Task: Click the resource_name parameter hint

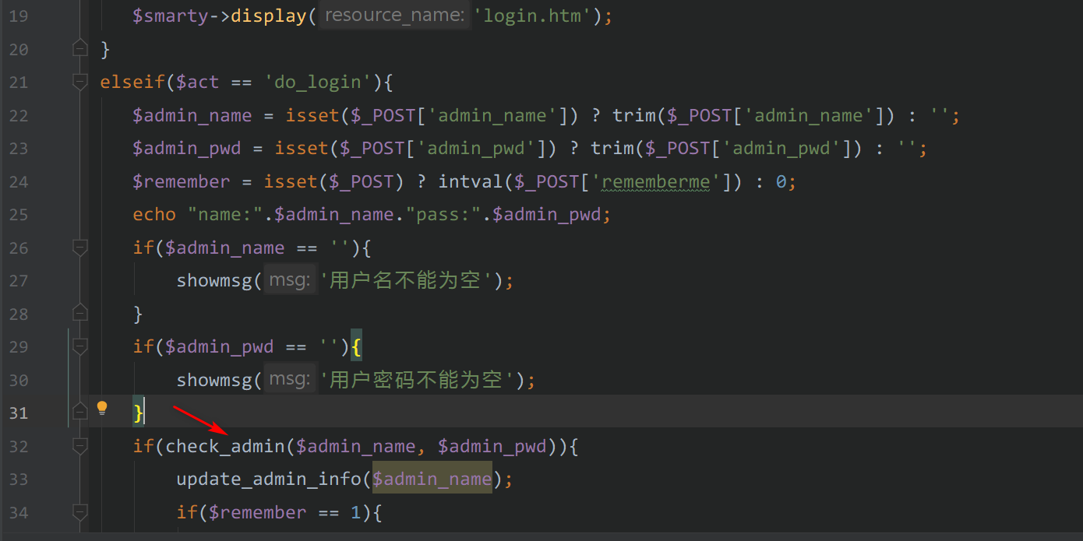Action: 394,16
